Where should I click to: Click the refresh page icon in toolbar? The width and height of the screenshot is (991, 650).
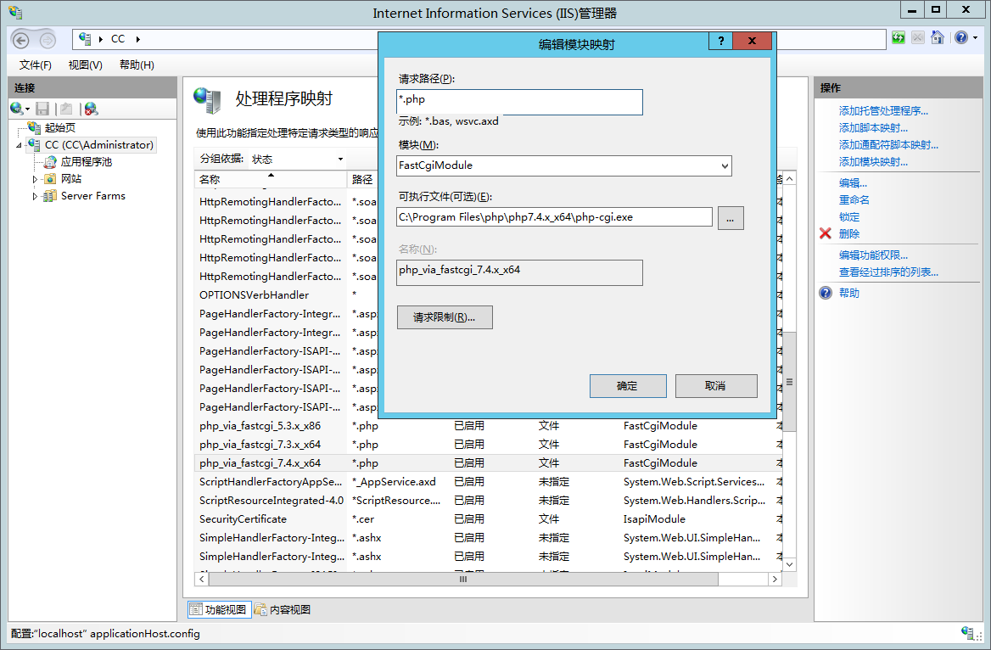click(898, 38)
